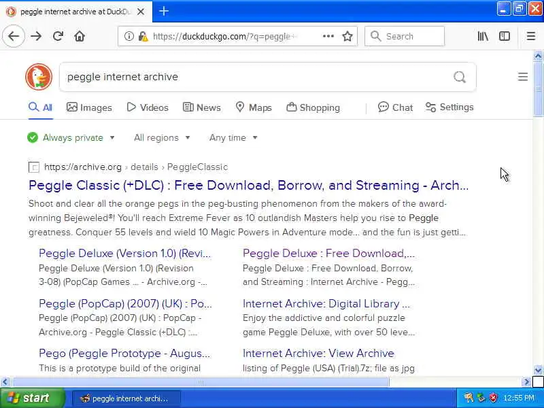
Task: Open Internet Archive: View Archive link
Action: [x=318, y=353]
